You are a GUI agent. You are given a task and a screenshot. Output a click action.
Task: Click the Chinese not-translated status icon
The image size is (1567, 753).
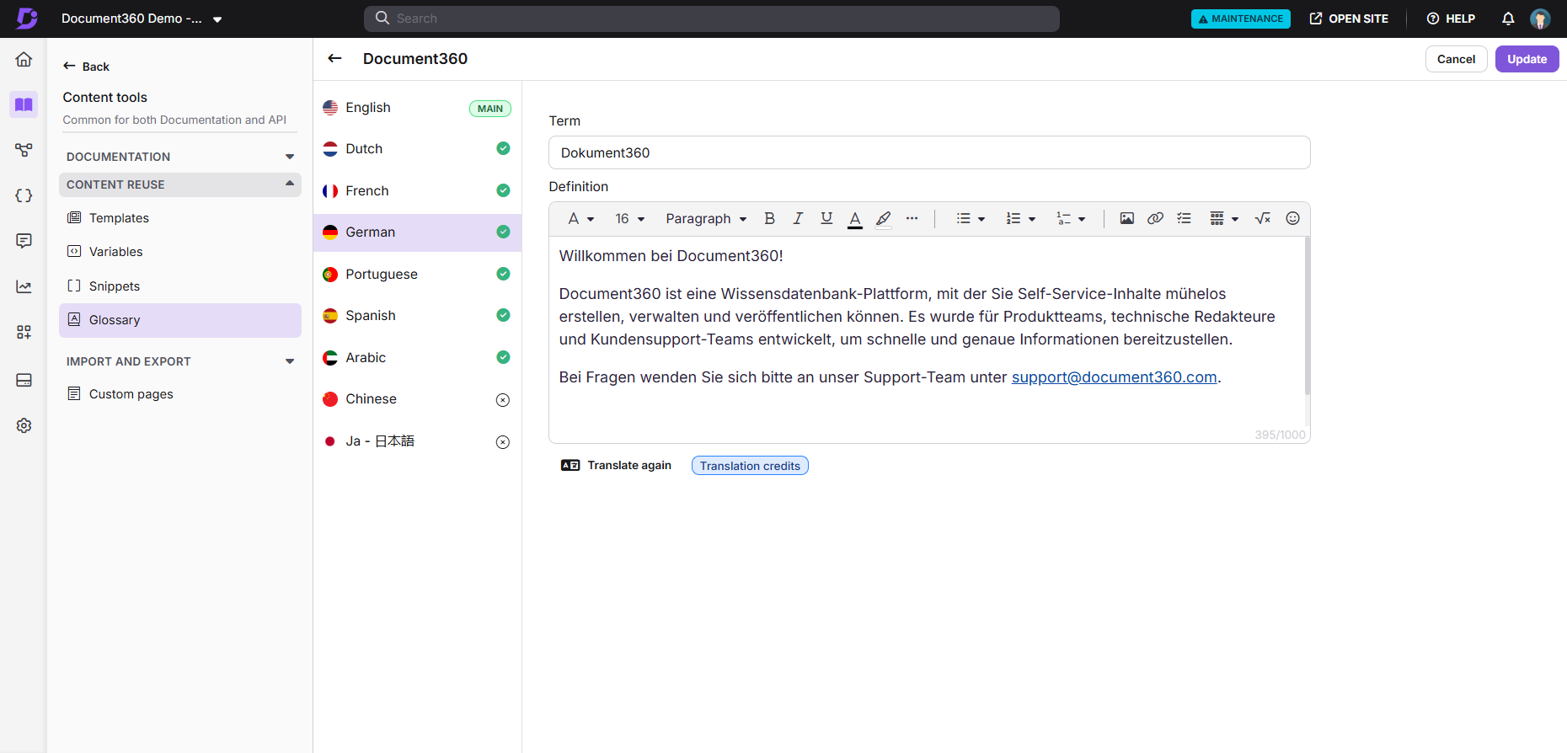503,400
